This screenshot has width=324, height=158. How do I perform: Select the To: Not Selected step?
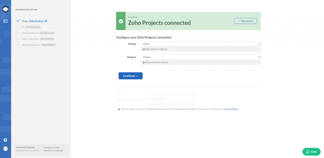coord(31,27)
